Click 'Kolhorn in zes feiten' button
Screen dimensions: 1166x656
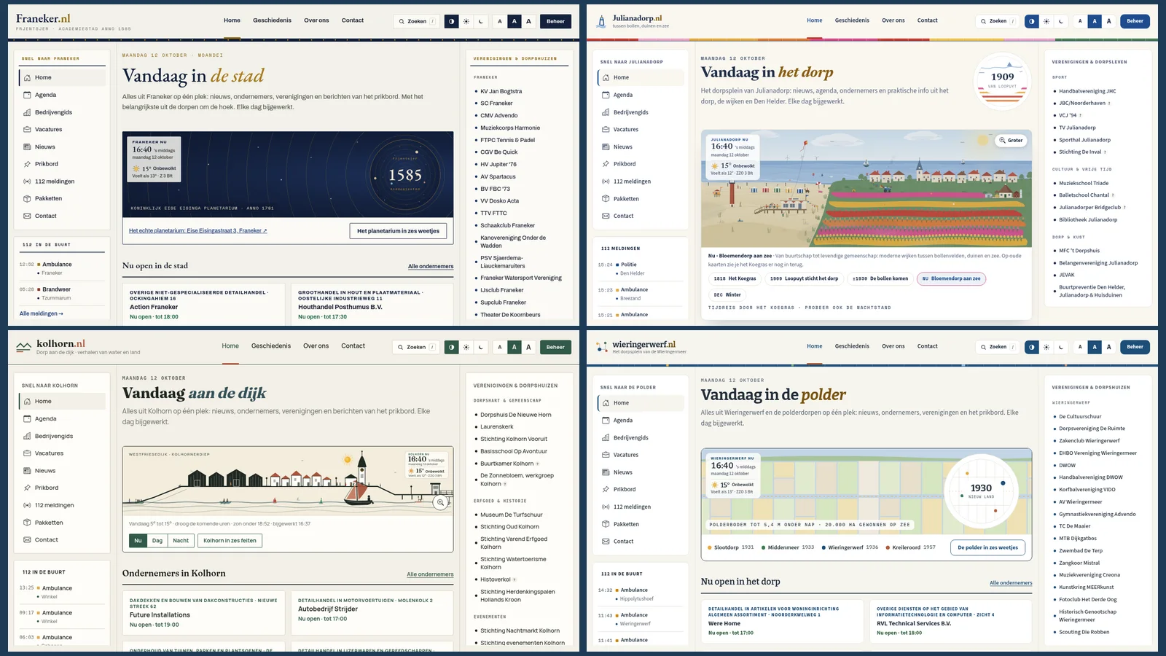tap(230, 540)
